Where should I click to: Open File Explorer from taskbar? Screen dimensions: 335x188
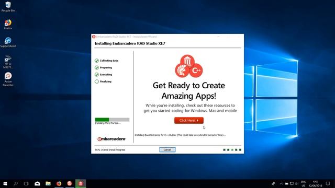click(x=48, y=183)
